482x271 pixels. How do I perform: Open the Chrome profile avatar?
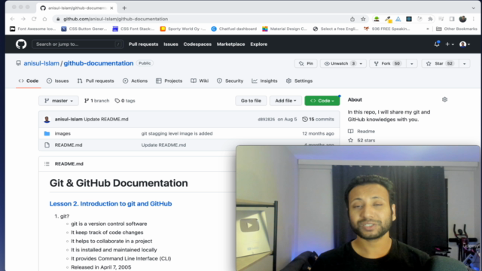[x=462, y=19]
